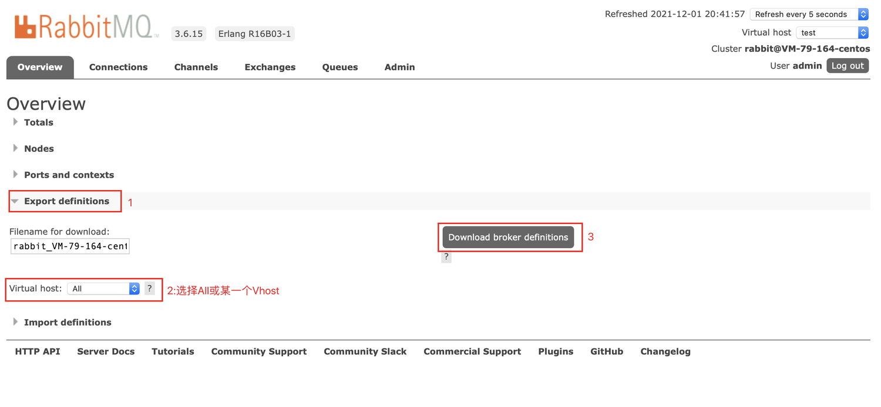This screenshot has height=407, width=881.
Task: Click cluster name rabbit@VM-79-164-centos
Action: point(808,49)
